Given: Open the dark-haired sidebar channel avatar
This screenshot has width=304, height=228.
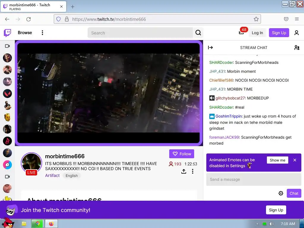Looking at the screenshot, I should 7,129.
